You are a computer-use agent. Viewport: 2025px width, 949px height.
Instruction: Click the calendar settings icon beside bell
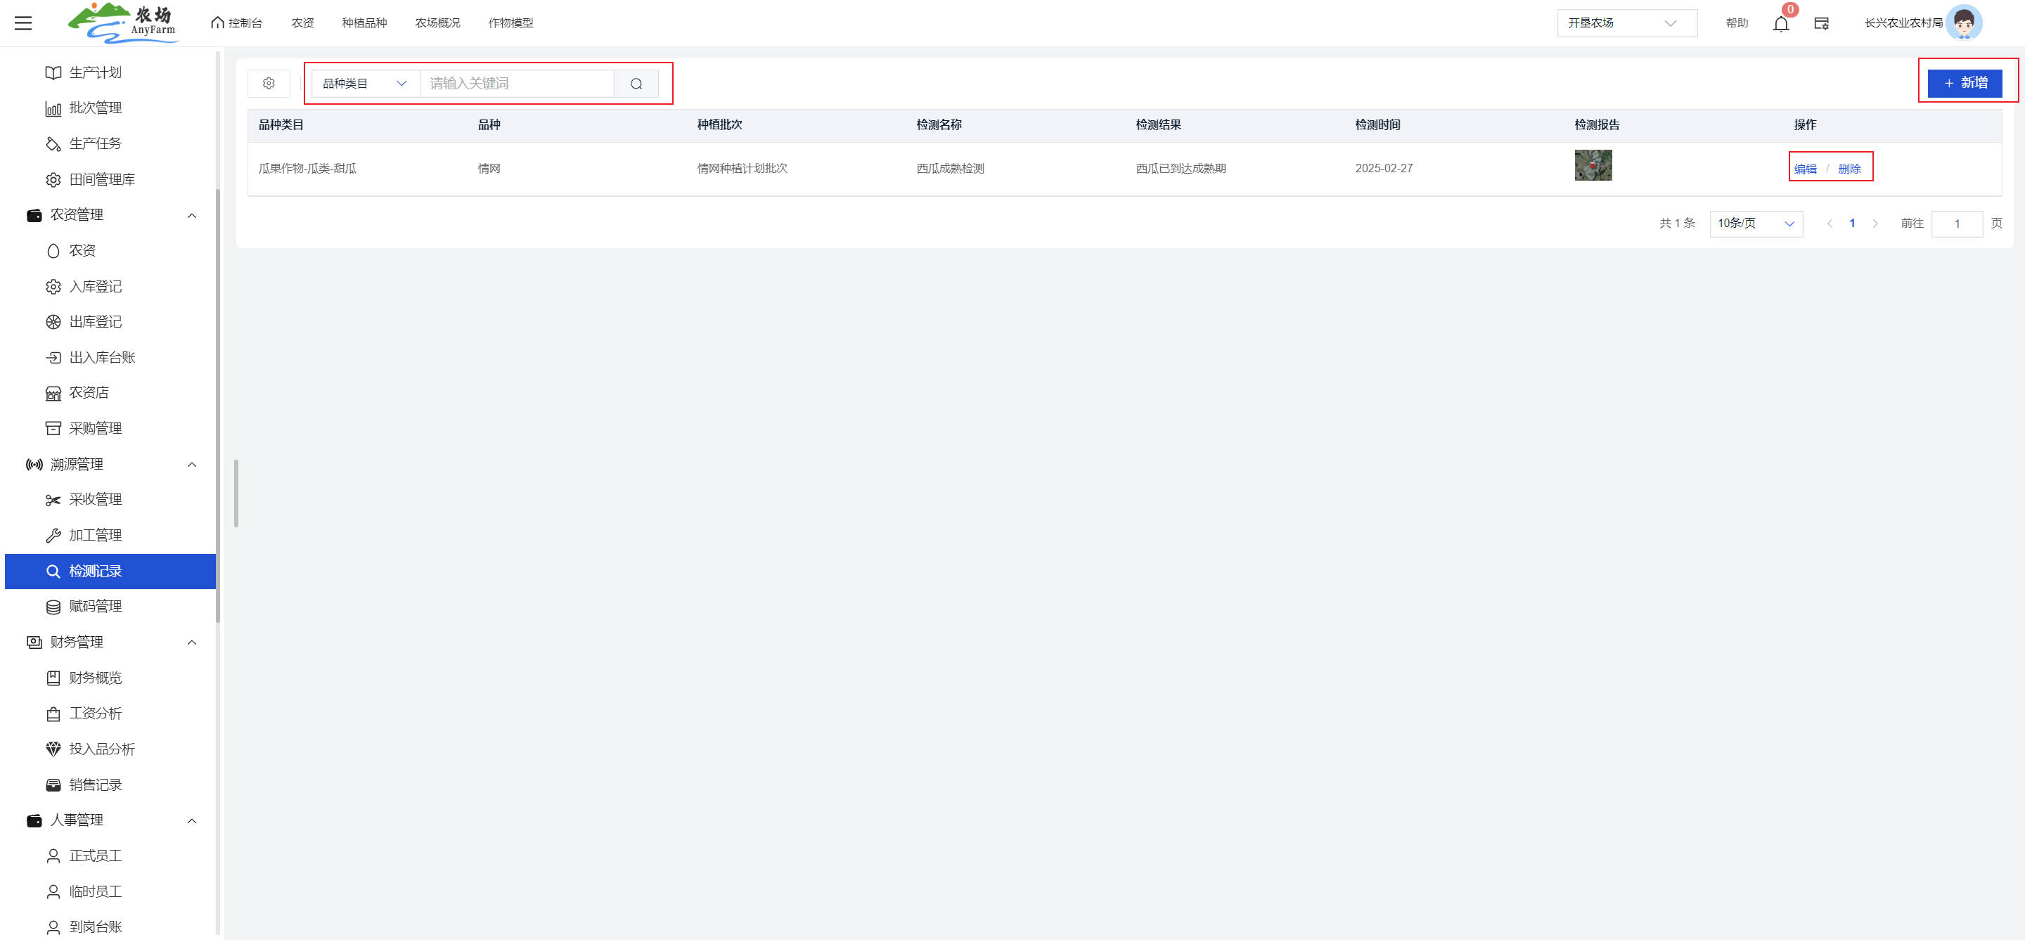pyautogui.click(x=1820, y=24)
